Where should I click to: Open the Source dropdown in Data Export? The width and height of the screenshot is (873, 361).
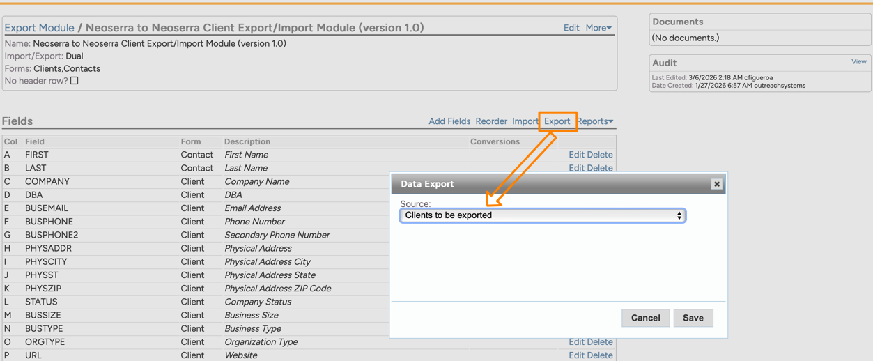pos(542,215)
